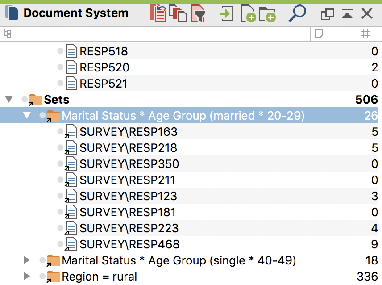The image size is (382, 285).
Task: Click the count 506 for Sets
Action: (x=367, y=100)
